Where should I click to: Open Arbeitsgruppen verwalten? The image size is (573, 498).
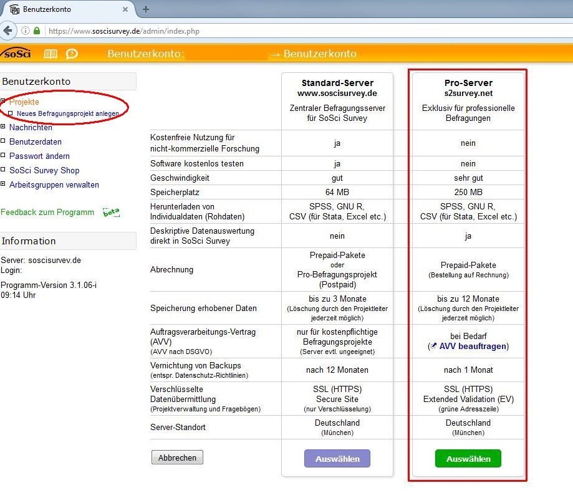point(54,185)
